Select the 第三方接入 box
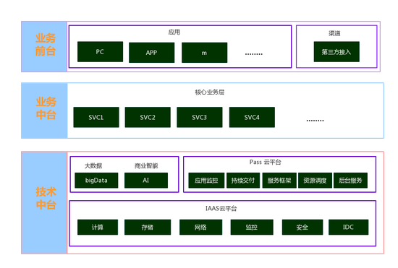This screenshot has width=398, height=268. 336,52
